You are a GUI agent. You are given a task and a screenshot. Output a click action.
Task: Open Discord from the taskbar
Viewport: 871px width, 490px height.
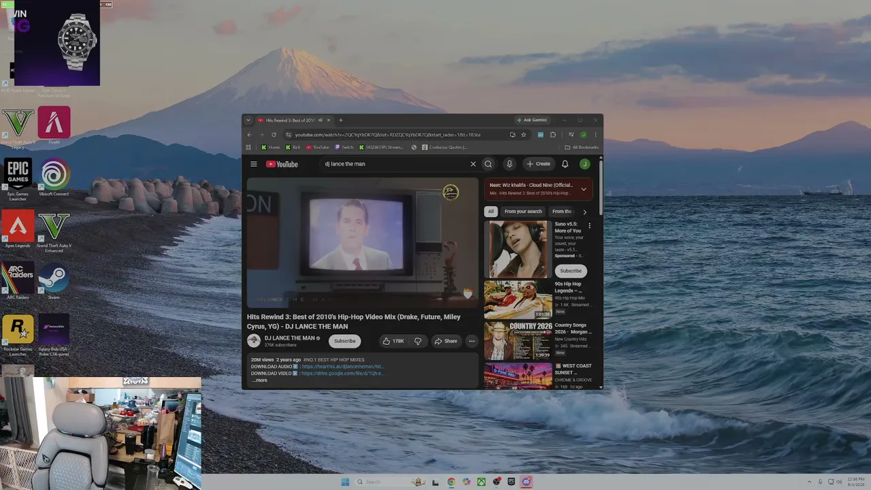526,482
